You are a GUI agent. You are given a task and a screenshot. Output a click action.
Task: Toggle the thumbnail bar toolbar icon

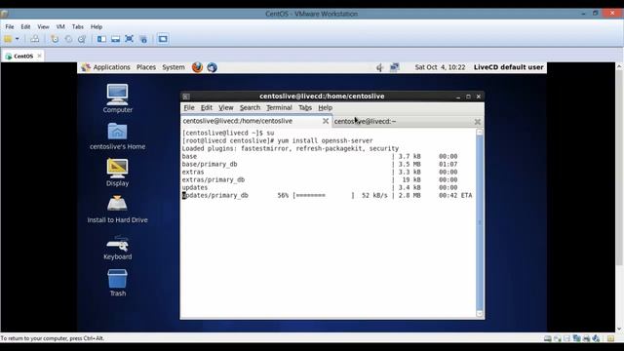coord(115,39)
